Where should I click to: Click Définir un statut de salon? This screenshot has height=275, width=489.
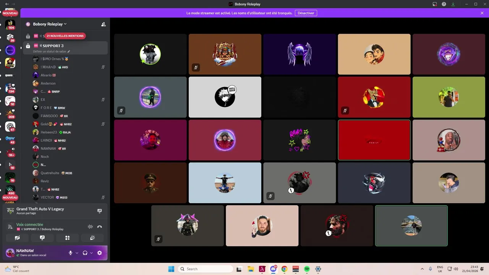click(x=50, y=52)
